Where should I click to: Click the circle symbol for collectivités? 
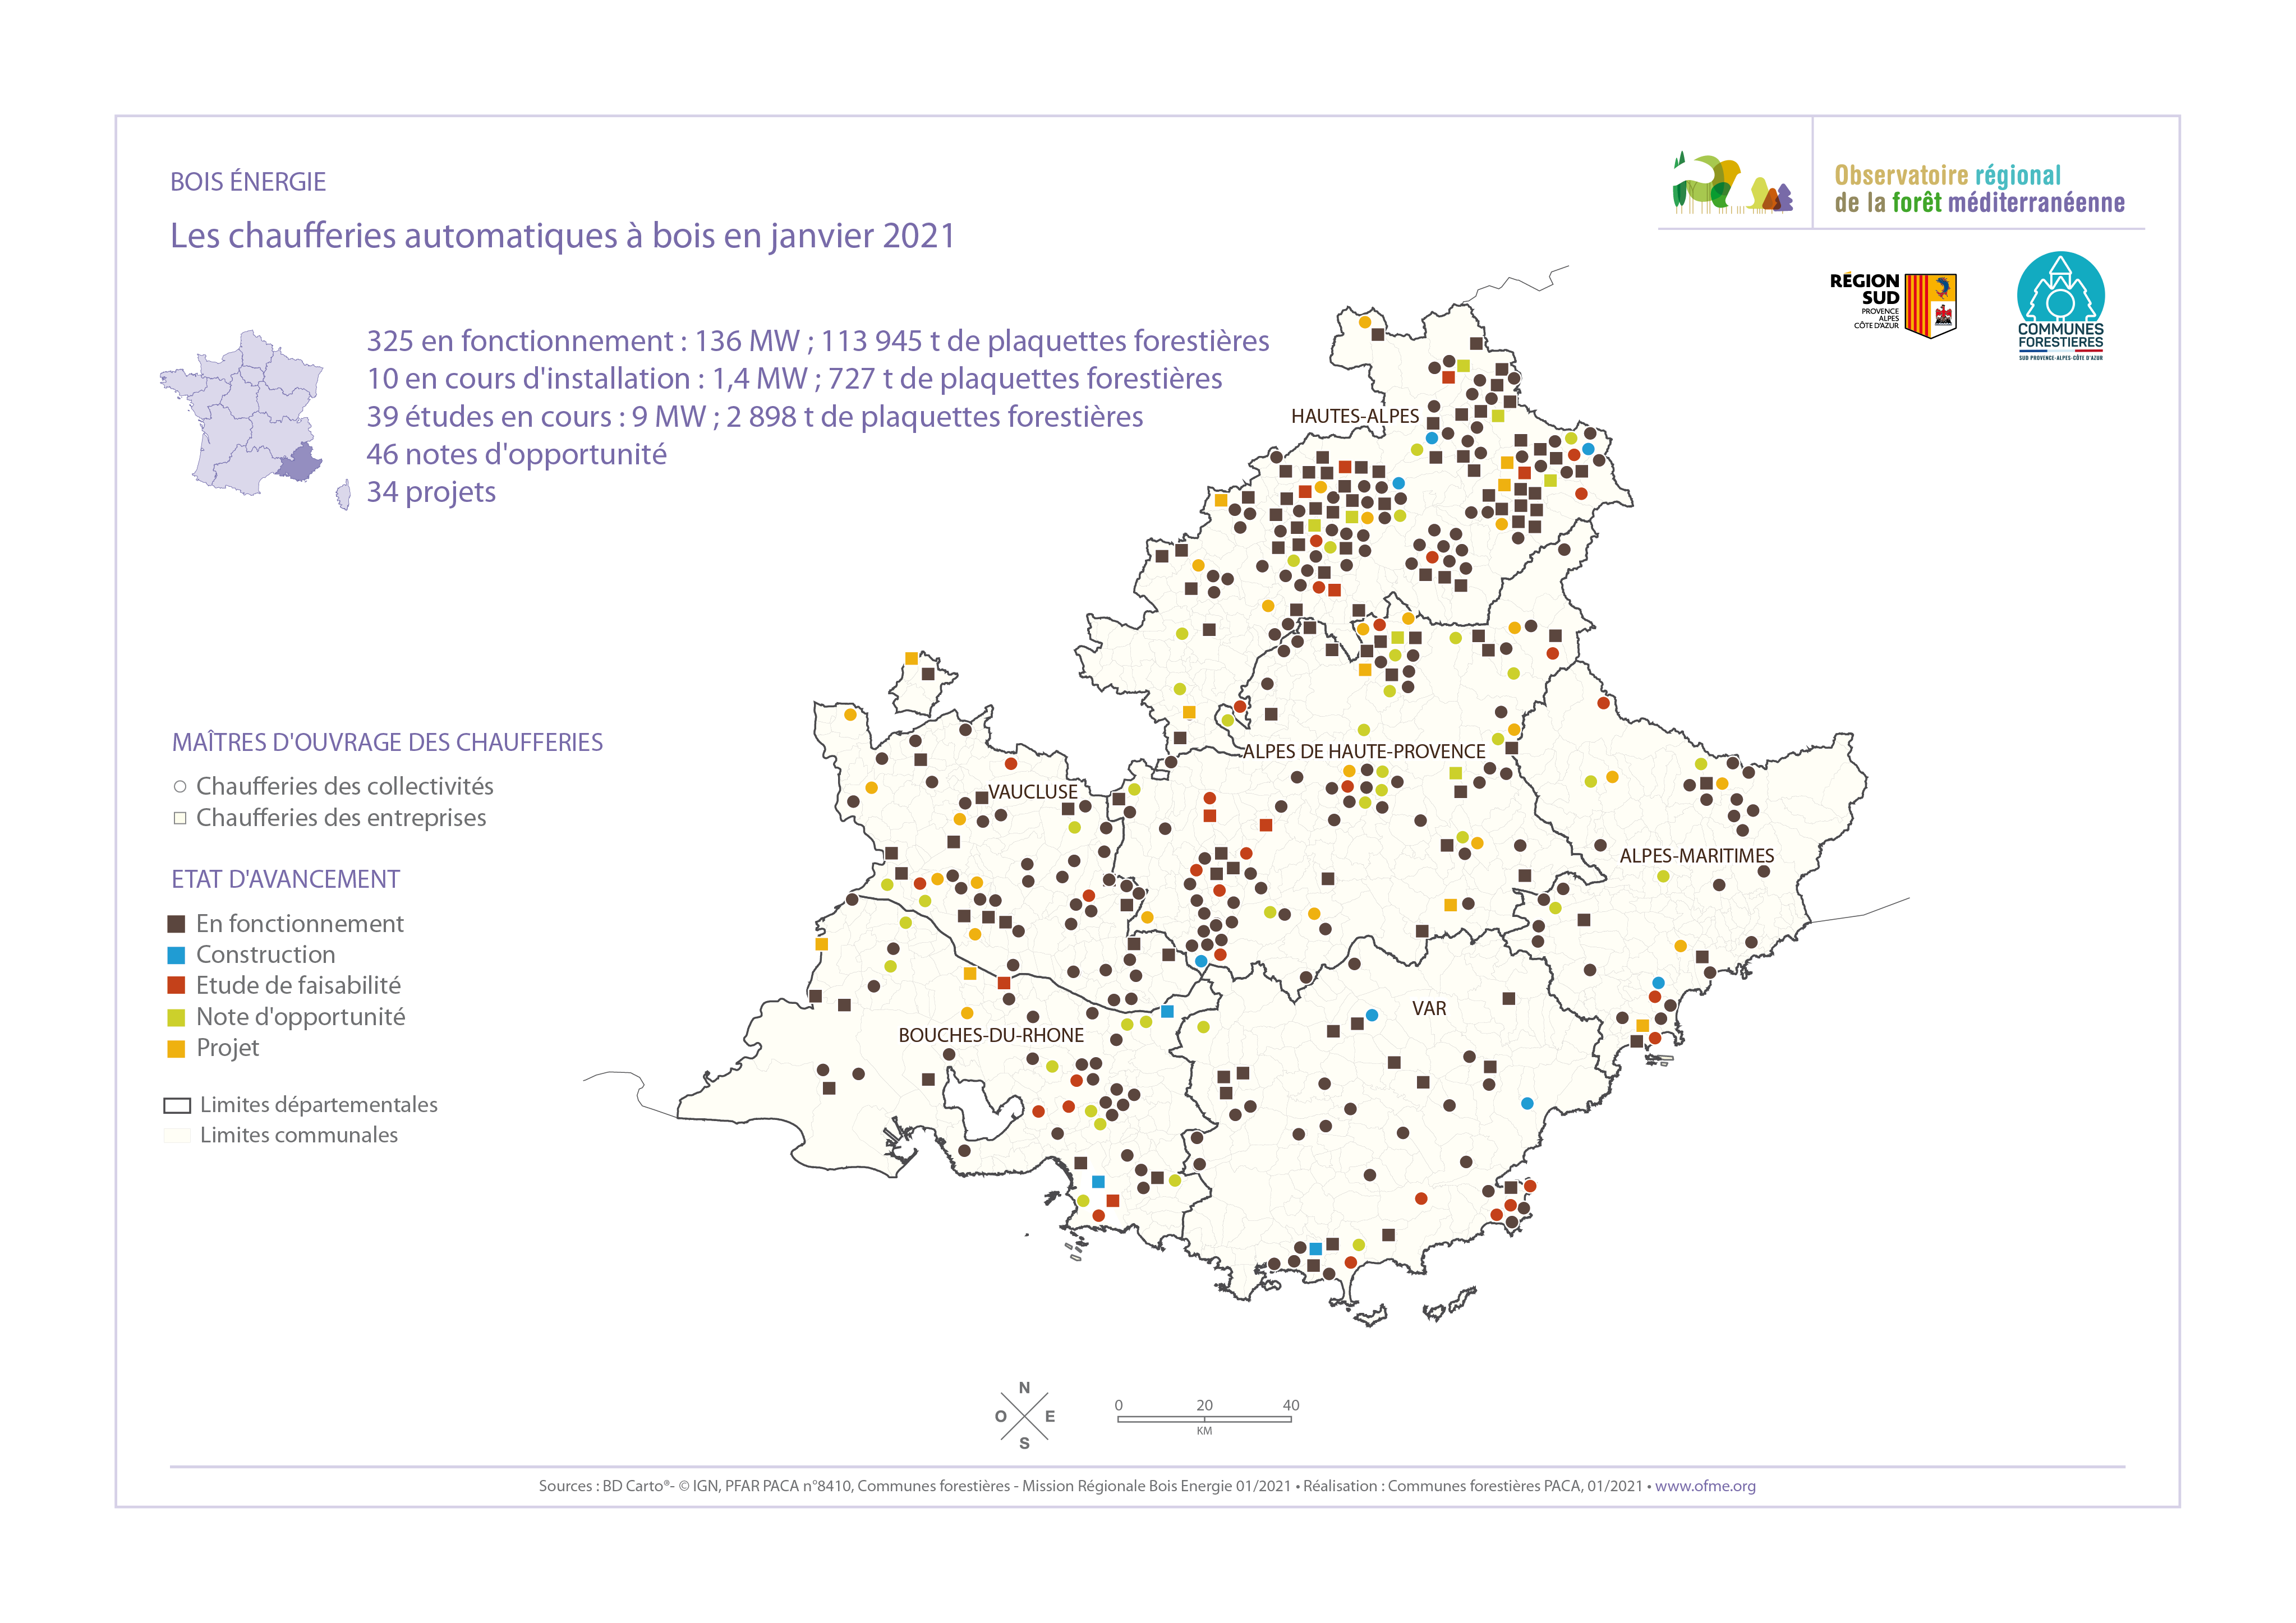(180, 787)
